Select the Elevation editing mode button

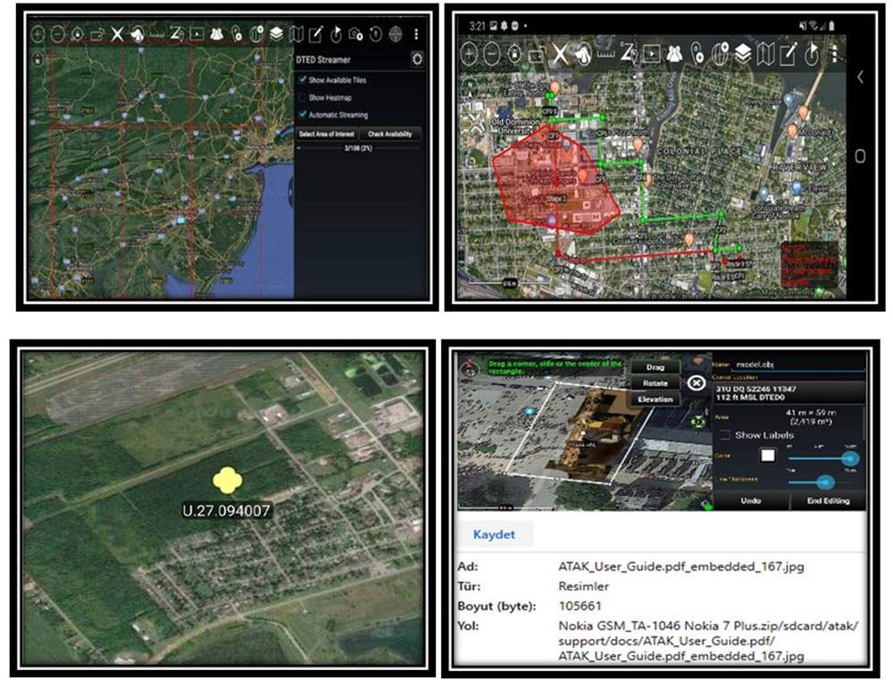click(x=655, y=399)
